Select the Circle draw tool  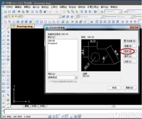pos(3,52)
